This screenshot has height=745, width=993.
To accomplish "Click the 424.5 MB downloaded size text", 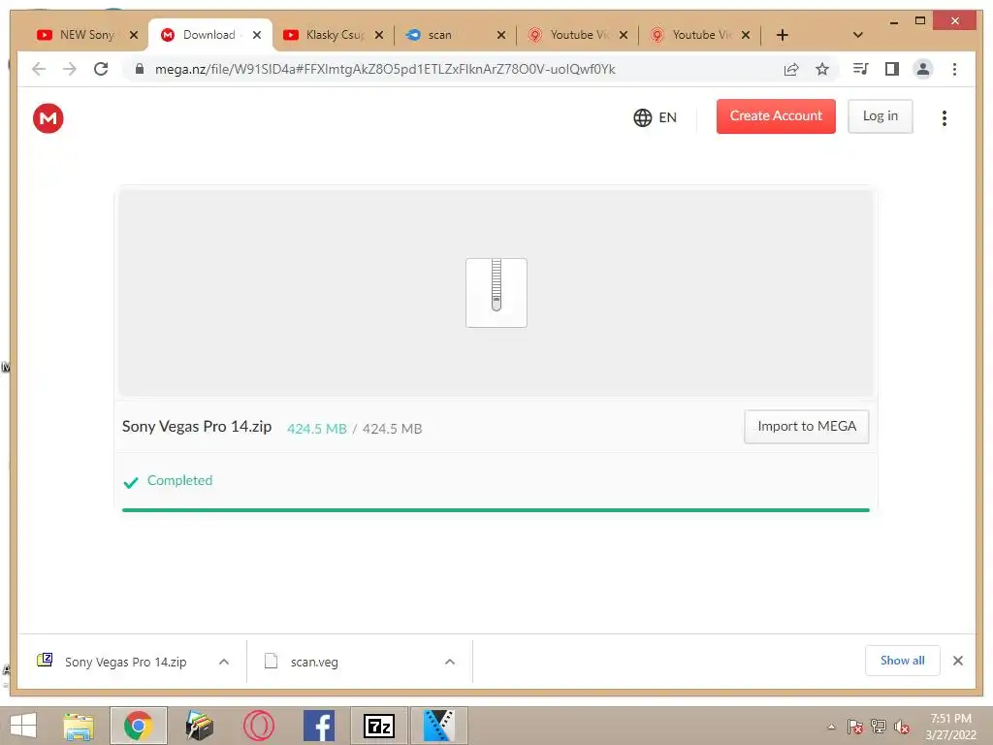I will [317, 429].
